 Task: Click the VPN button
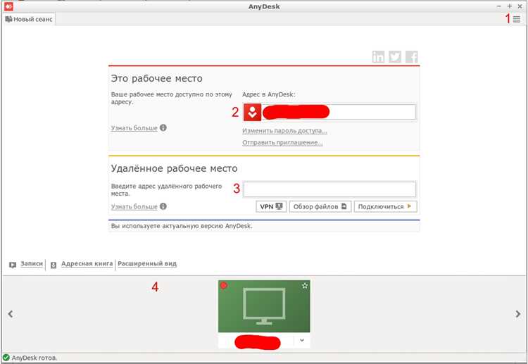[271, 206]
